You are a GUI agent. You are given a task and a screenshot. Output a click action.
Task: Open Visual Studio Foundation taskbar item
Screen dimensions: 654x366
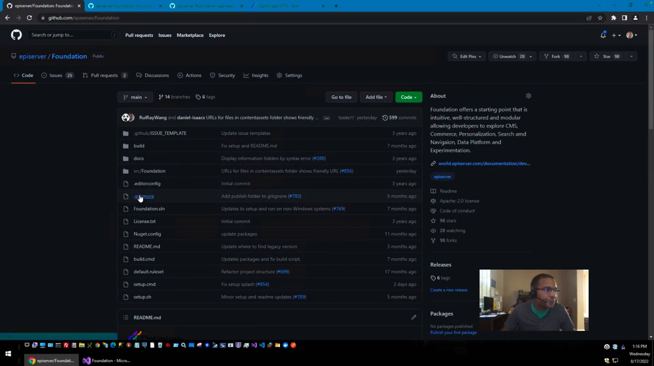[x=106, y=361]
